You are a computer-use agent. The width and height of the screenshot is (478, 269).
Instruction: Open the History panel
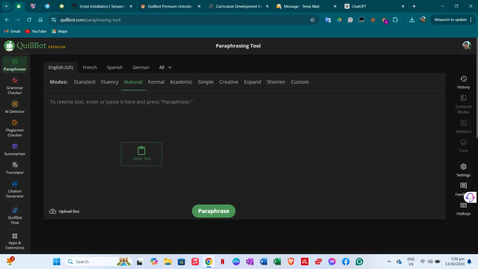click(463, 82)
